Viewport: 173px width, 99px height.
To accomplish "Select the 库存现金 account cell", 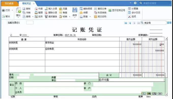I will point(82,44).
